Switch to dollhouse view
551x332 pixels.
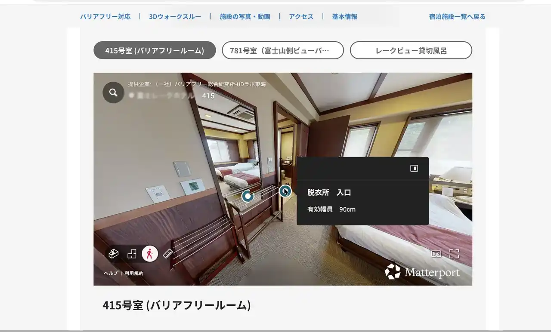point(114,254)
